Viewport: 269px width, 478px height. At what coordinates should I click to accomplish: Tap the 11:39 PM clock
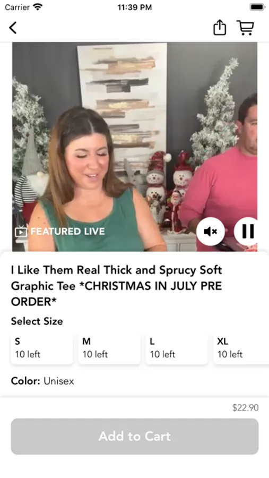(x=135, y=7)
